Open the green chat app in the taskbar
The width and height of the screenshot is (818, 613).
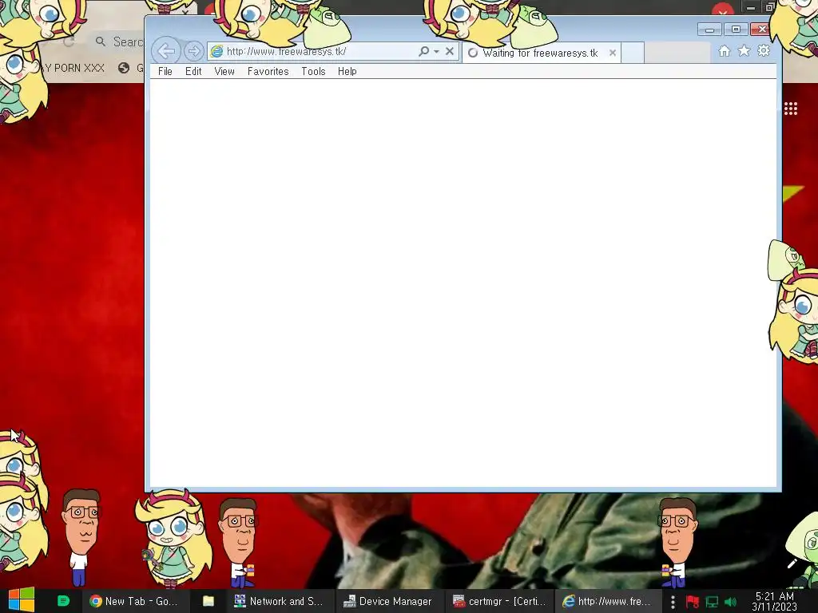point(63,601)
